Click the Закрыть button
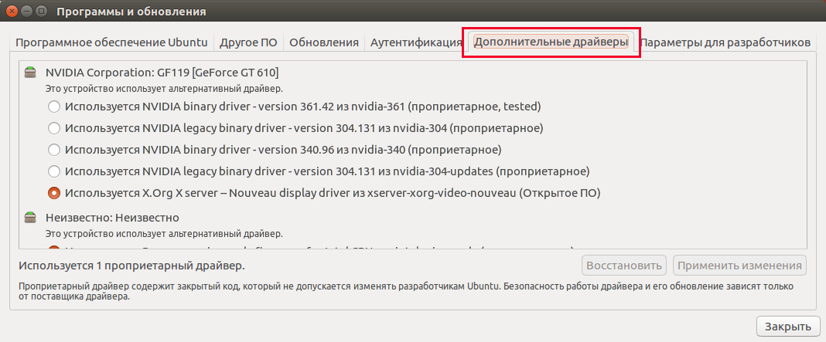Viewport: 826px width, 342px height. point(787,326)
